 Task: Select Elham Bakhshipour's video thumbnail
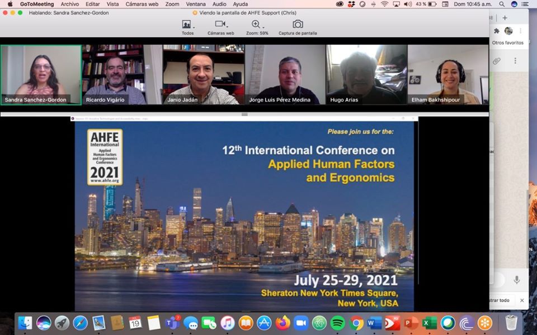pyautogui.click(x=448, y=74)
